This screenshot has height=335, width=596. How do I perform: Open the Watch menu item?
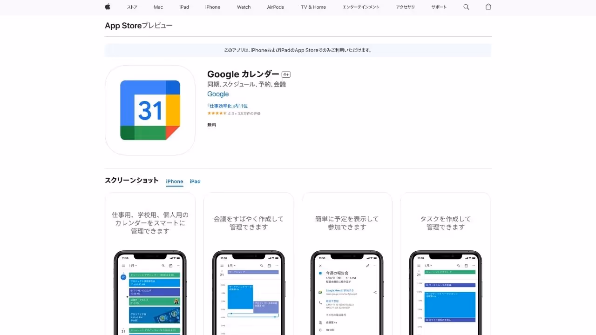(x=244, y=7)
